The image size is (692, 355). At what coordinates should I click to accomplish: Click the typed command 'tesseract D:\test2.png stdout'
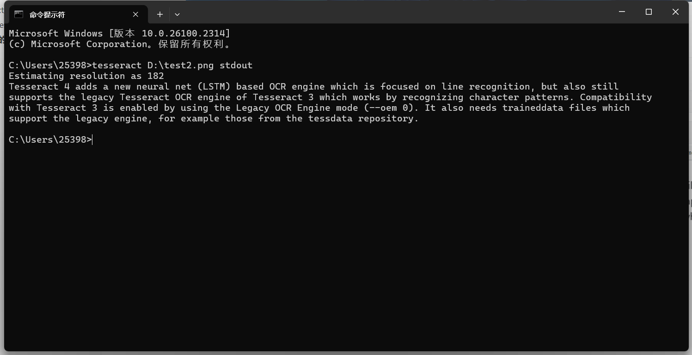tap(172, 65)
